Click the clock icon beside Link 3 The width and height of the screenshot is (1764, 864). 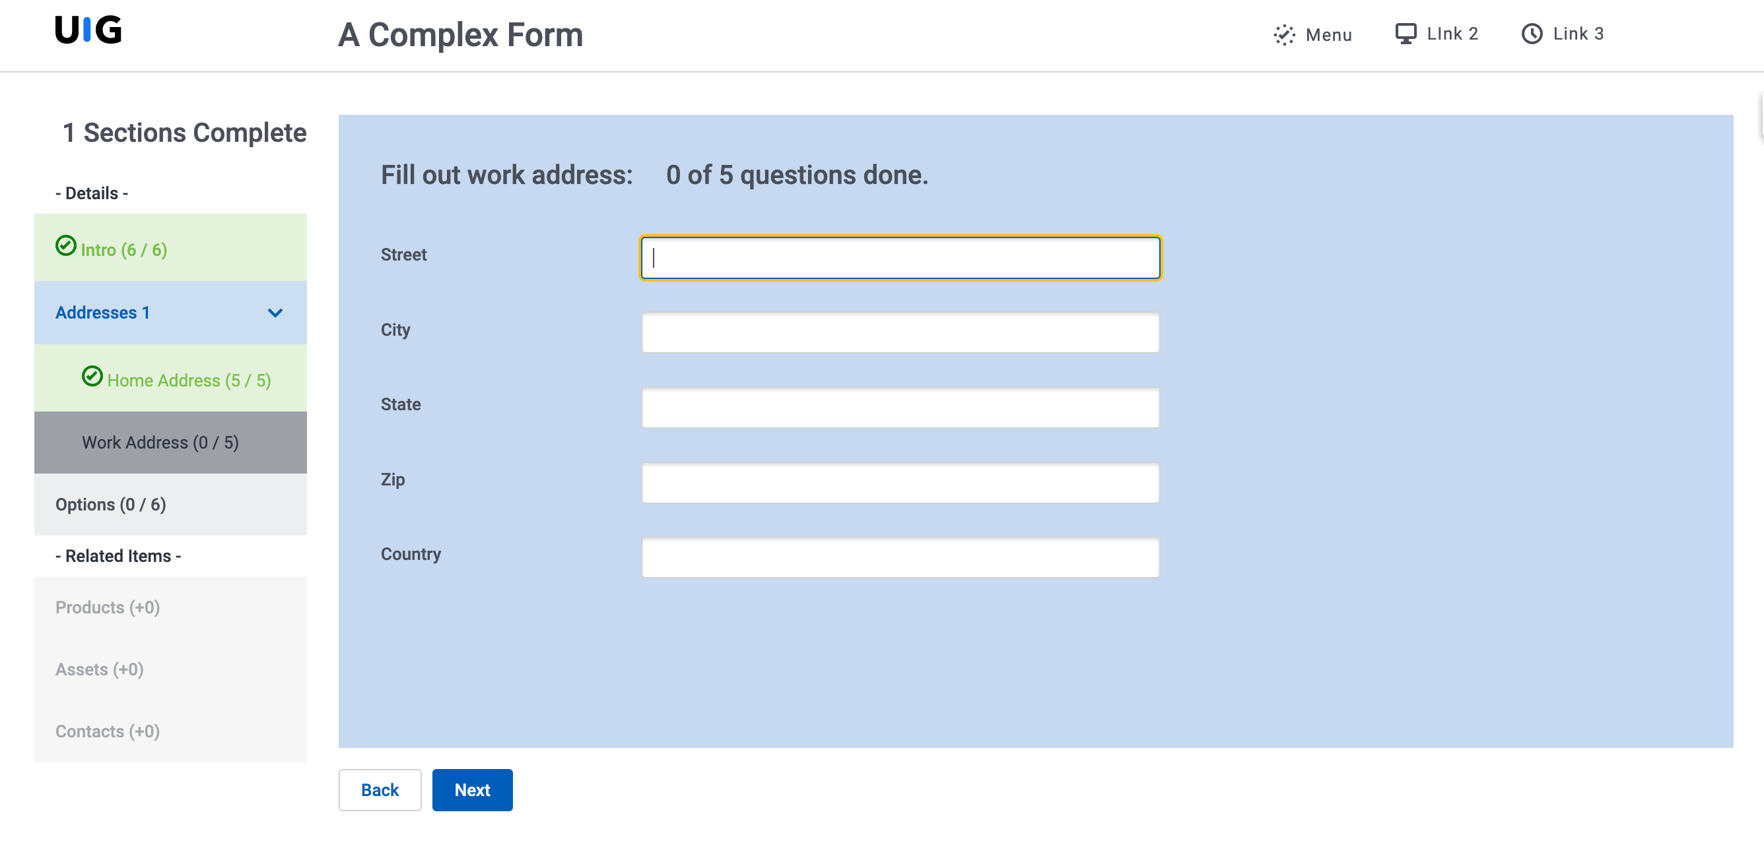point(1531,34)
